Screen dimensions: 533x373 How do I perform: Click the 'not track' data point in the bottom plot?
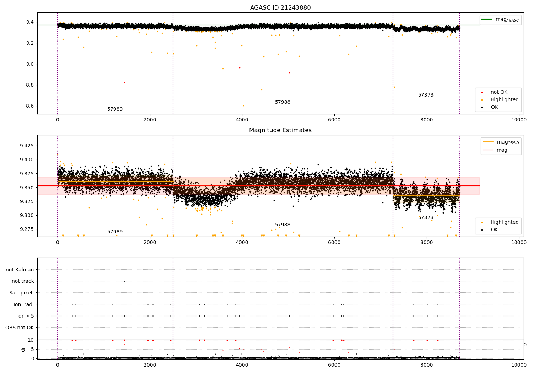point(124,281)
